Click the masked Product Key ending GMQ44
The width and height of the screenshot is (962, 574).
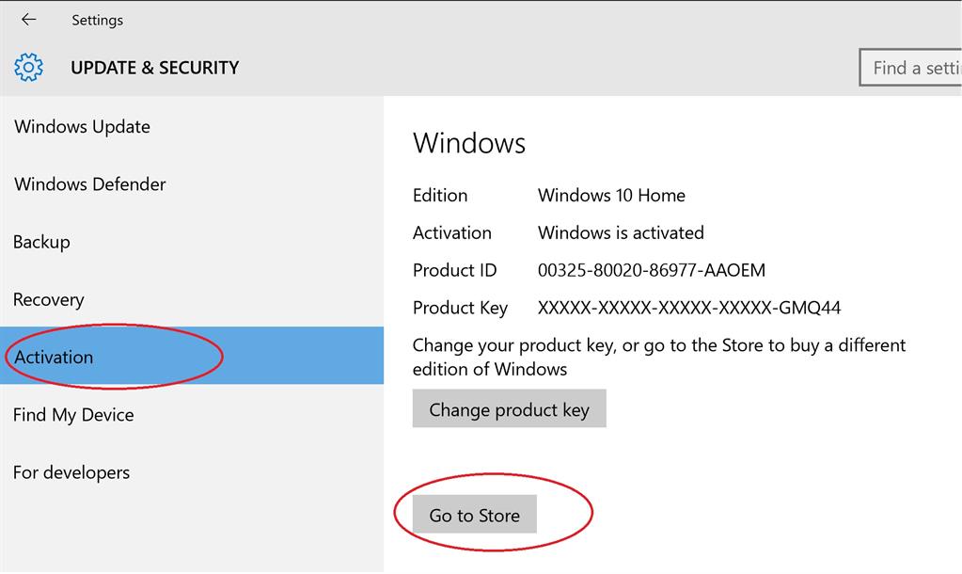[x=689, y=308]
